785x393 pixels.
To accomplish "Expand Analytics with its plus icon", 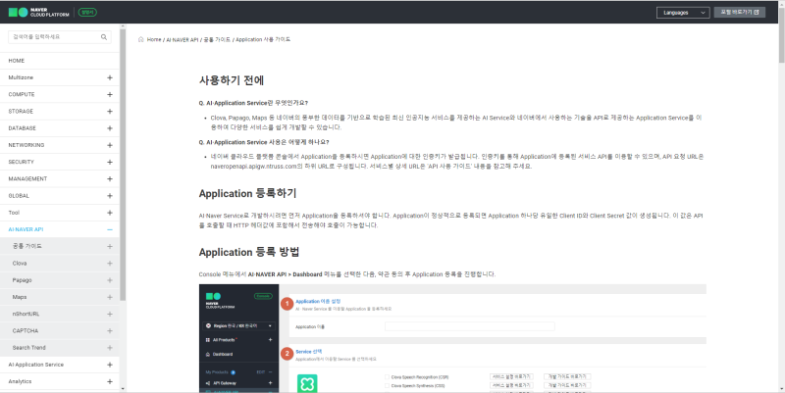I will pos(110,381).
